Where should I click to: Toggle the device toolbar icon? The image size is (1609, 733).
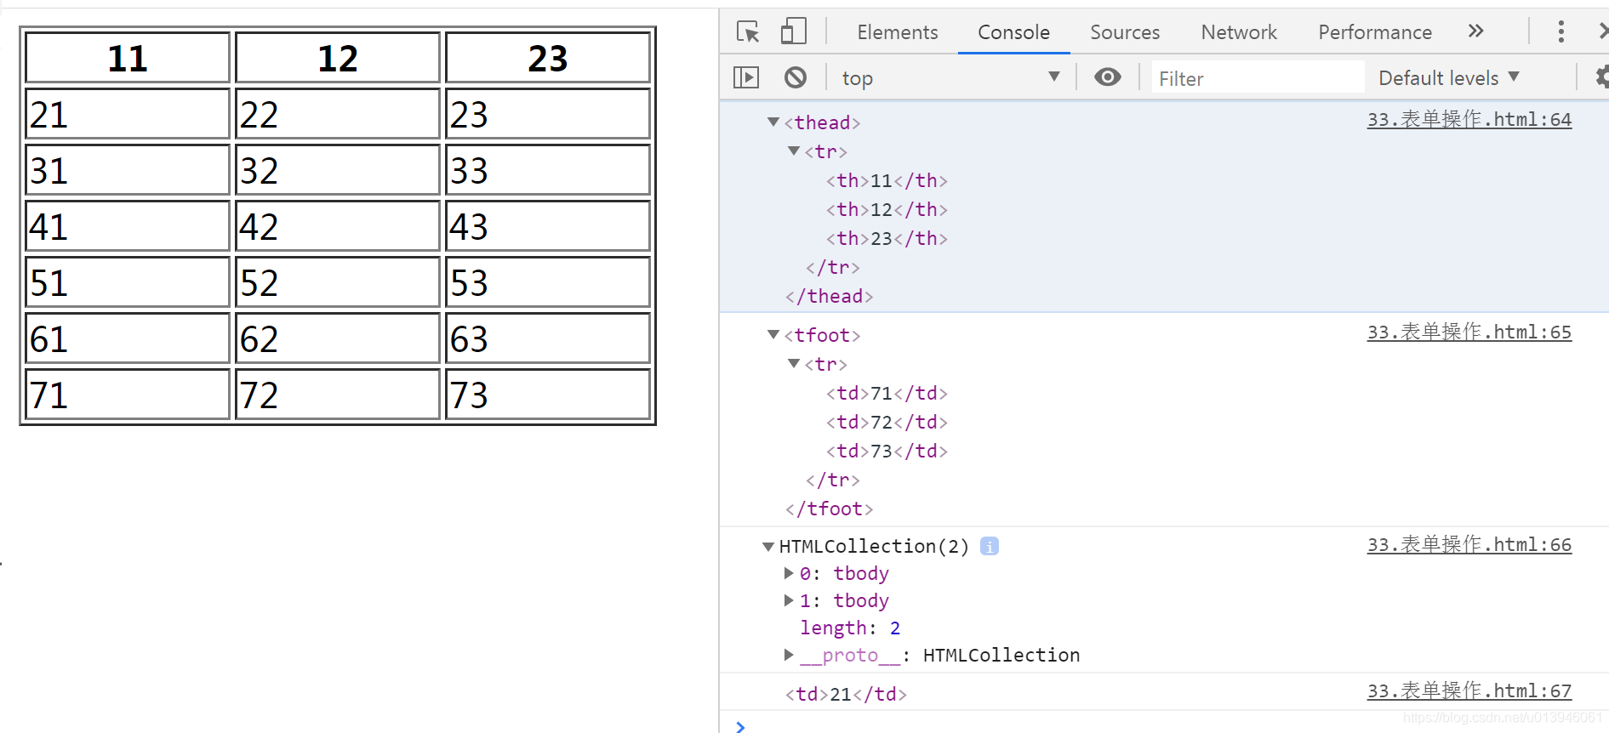pos(793,31)
